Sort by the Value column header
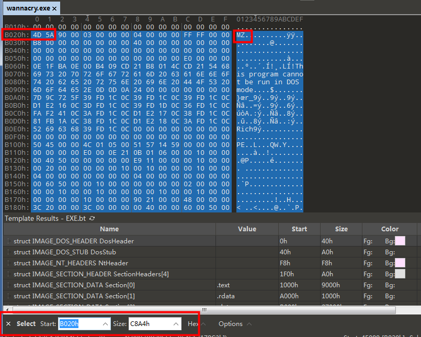This screenshot has width=421, height=337. point(247,229)
